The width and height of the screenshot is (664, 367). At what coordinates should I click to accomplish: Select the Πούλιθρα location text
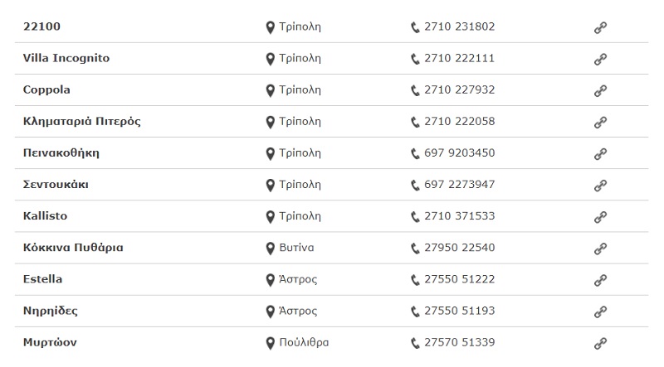pos(304,341)
